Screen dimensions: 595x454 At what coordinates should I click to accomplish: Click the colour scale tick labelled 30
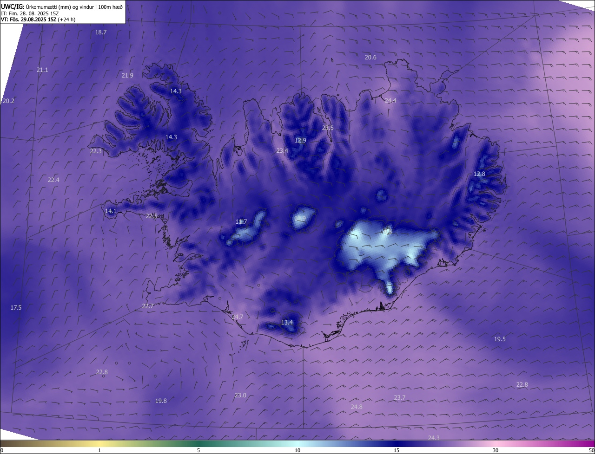point(496,450)
